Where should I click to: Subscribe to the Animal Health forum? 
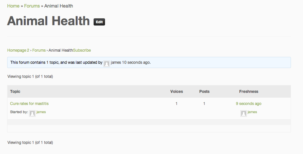point(82,50)
